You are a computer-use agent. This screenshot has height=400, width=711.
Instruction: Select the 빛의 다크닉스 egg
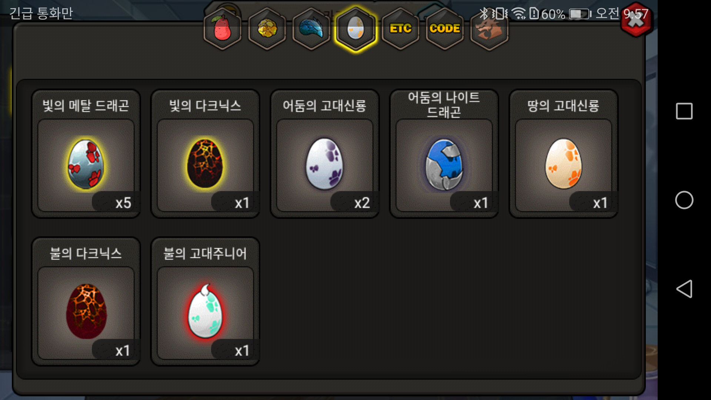[205, 154]
